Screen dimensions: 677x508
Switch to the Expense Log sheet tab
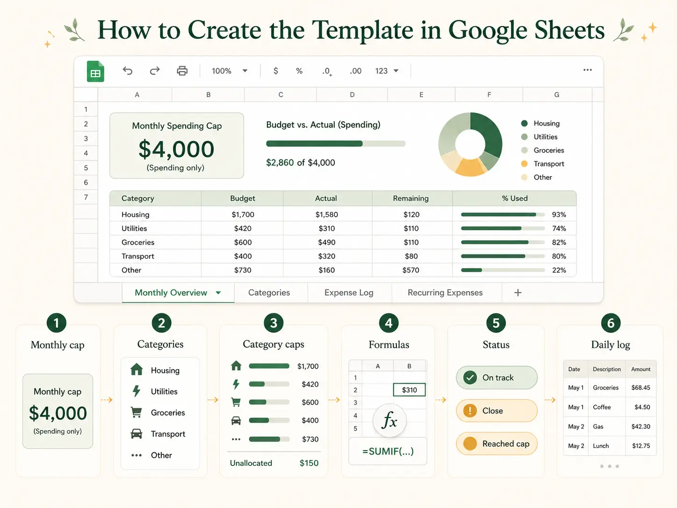[349, 293]
